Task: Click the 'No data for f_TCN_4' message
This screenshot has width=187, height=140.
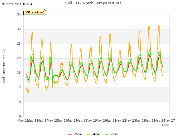Action: pos(17,4)
